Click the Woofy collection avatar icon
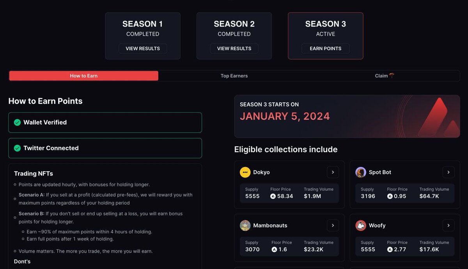Viewport: 468px width, 269px height. pyautogui.click(x=361, y=225)
